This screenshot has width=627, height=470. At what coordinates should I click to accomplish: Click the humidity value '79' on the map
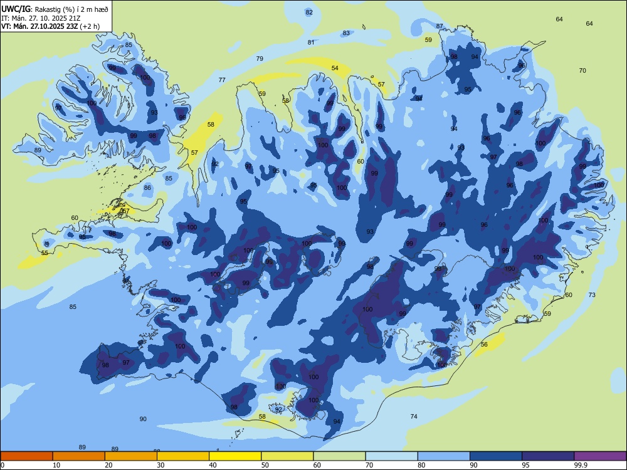(x=260, y=59)
